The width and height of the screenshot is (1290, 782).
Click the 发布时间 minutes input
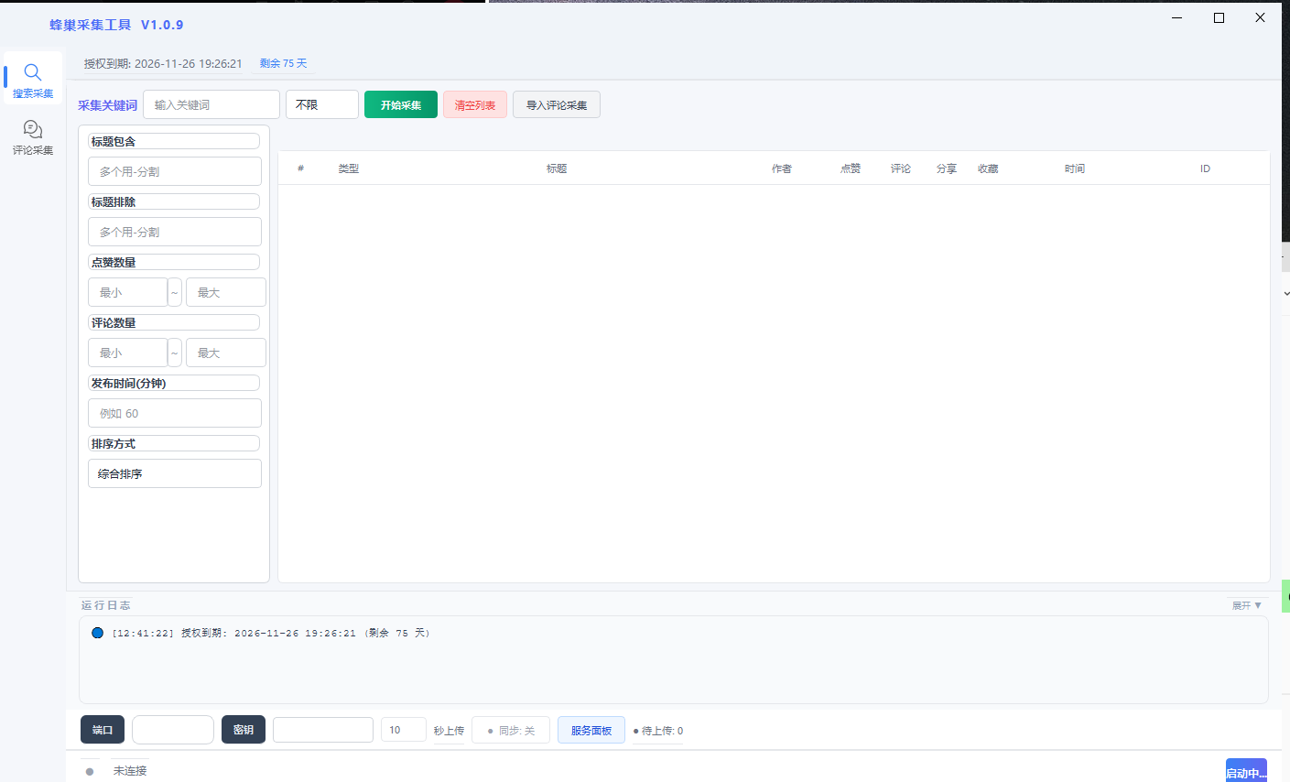(175, 413)
